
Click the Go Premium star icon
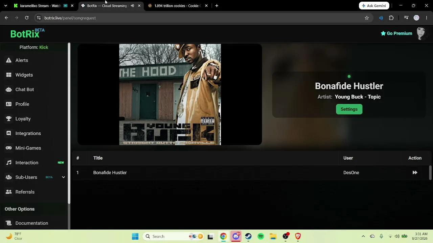click(x=383, y=33)
